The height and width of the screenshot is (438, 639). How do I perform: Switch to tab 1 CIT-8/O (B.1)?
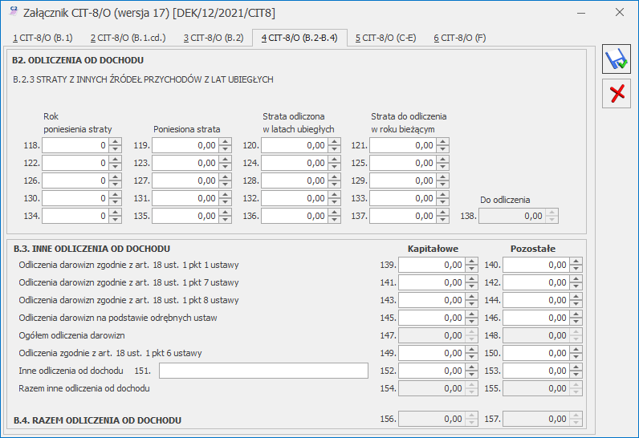43,38
